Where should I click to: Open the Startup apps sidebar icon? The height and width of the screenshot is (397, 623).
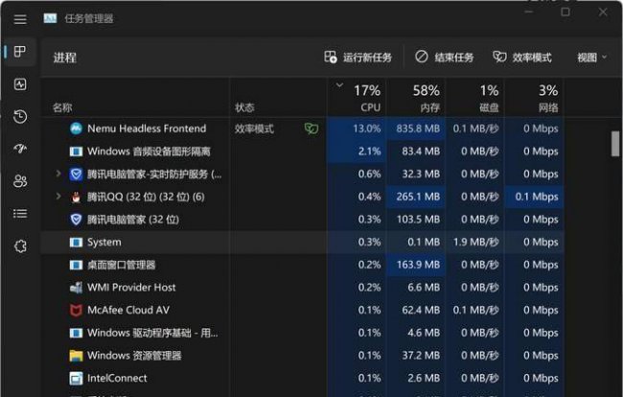click(20, 149)
